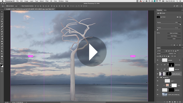The image size is (183, 103).
Task: Open the Layers panel menu
Action: point(182,48)
